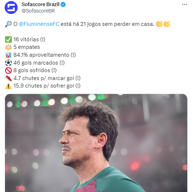This screenshot has height=192, width=193.
Task: Click the red prohibited sign emoji
Action: pyautogui.click(x=8, y=70)
